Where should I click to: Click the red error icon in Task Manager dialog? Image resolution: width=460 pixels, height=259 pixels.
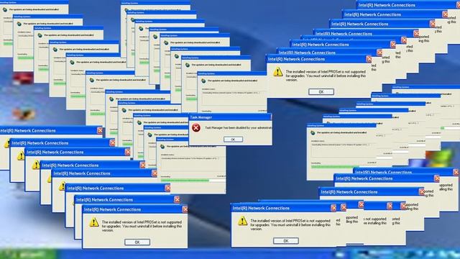(196, 128)
